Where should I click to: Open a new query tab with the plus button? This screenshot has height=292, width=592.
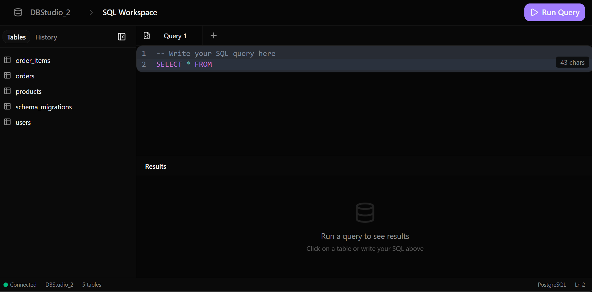click(x=213, y=35)
